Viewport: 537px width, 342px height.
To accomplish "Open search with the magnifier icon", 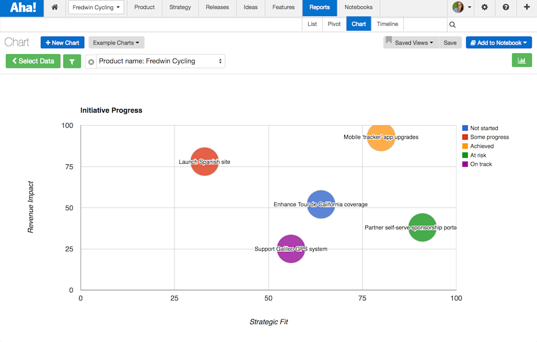I will 453,24.
